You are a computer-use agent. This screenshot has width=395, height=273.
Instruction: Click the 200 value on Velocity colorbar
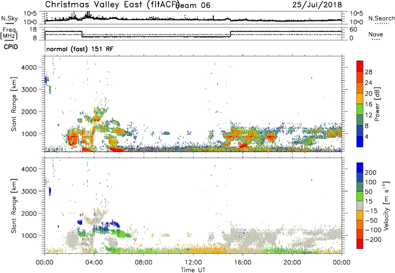(371, 172)
